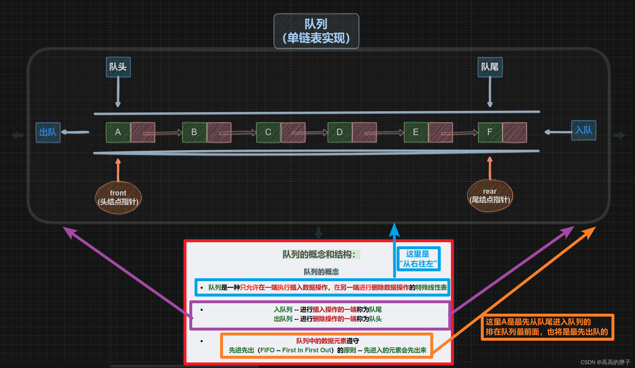Image resolution: width=635 pixels, height=368 pixels.
Task: Select the green node labeled A
Action: (118, 132)
